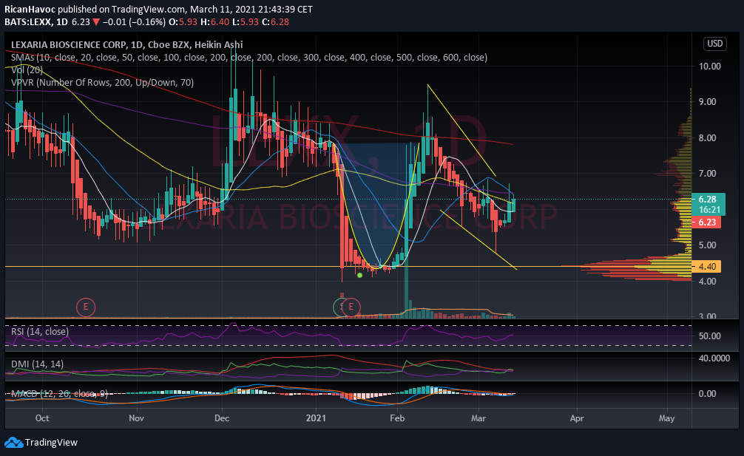Click the RSI 50.00 scale value

click(710, 336)
